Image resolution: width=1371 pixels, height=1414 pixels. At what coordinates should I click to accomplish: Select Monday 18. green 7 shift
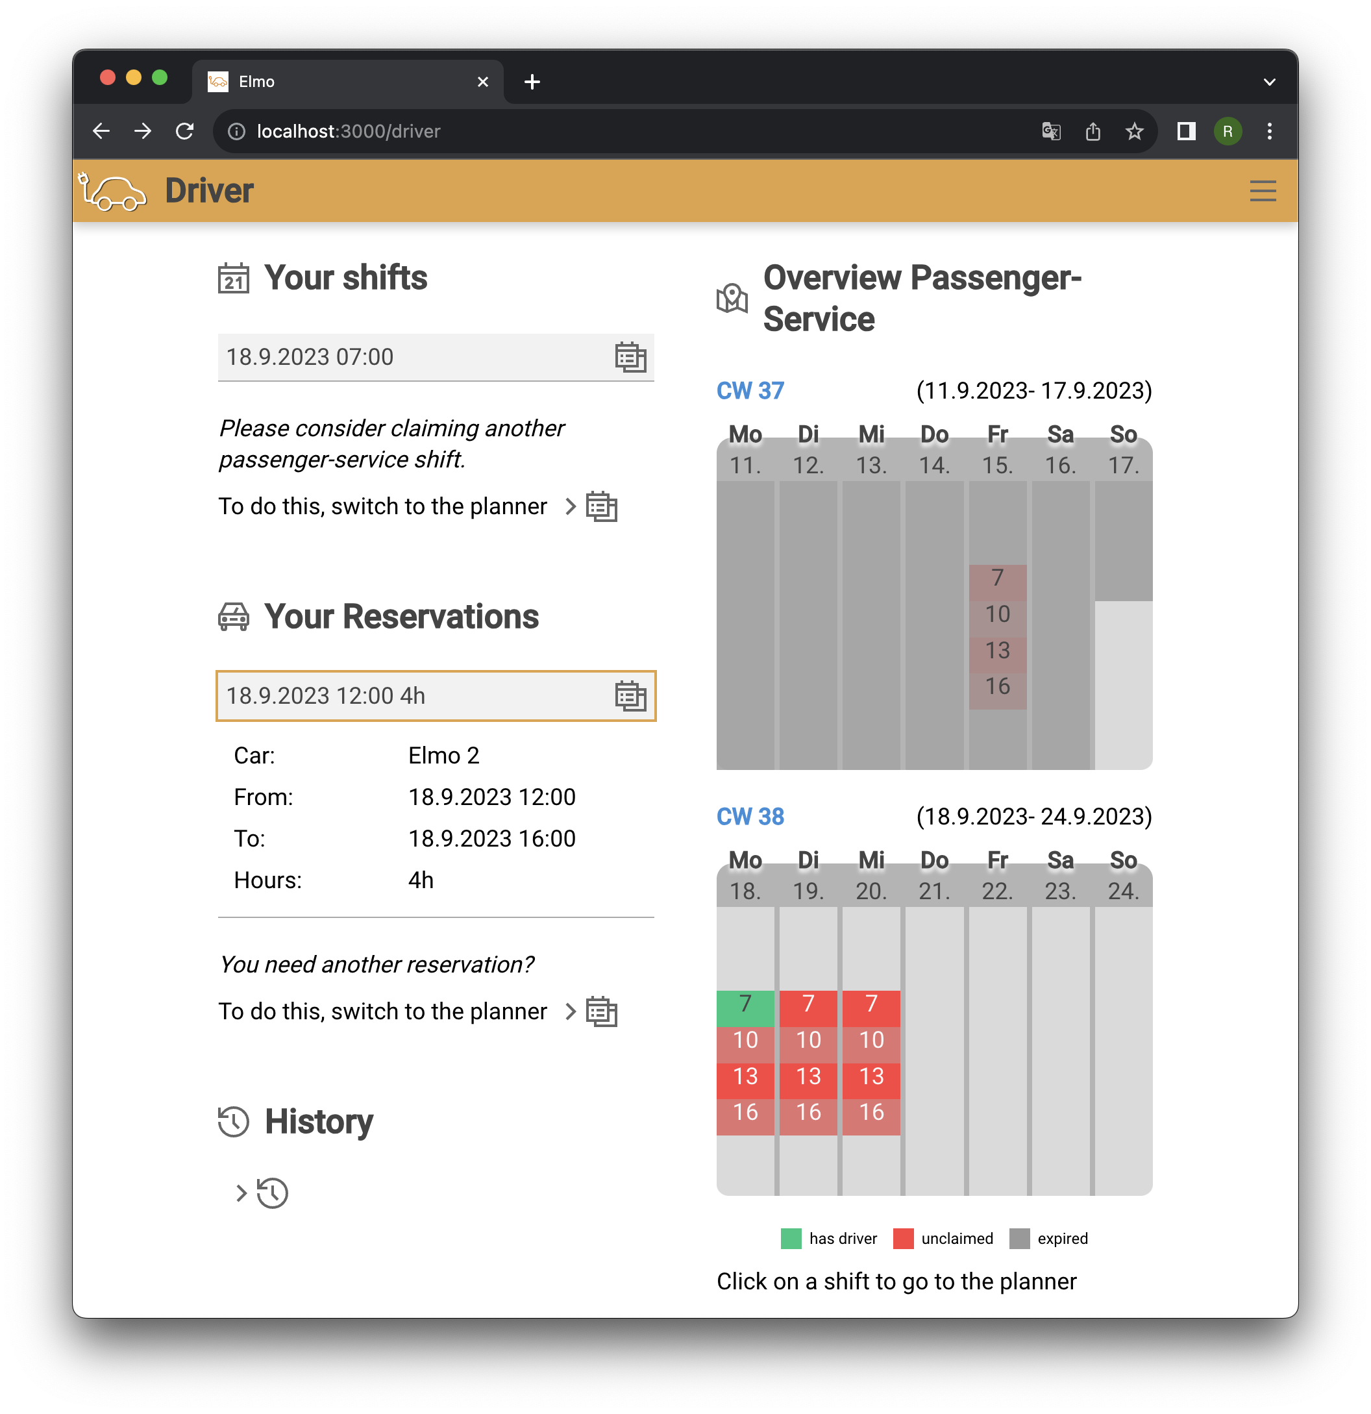[745, 1008]
